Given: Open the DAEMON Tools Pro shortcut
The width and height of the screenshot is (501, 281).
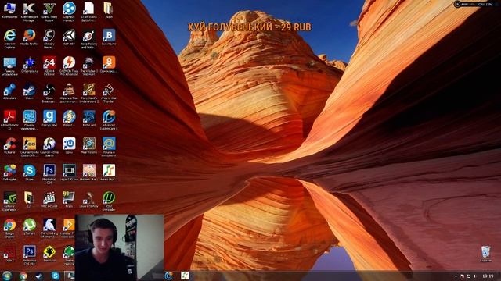Looking at the screenshot, I should pyautogui.click(x=69, y=66).
